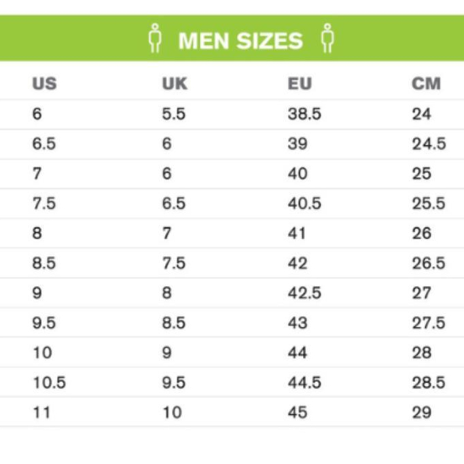
Task: Click the person icon right of MEN SIZES
Action: tap(328, 39)
